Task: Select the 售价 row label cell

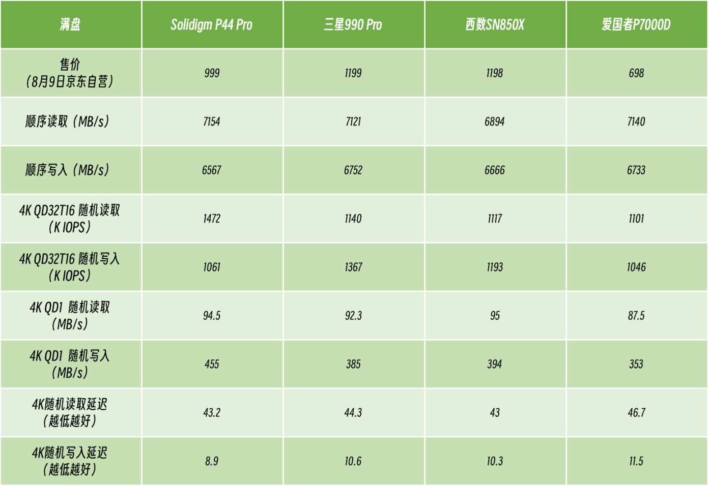Action: pos(70,73)
